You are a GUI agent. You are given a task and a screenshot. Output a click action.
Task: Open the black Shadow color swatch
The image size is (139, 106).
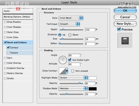93,89
